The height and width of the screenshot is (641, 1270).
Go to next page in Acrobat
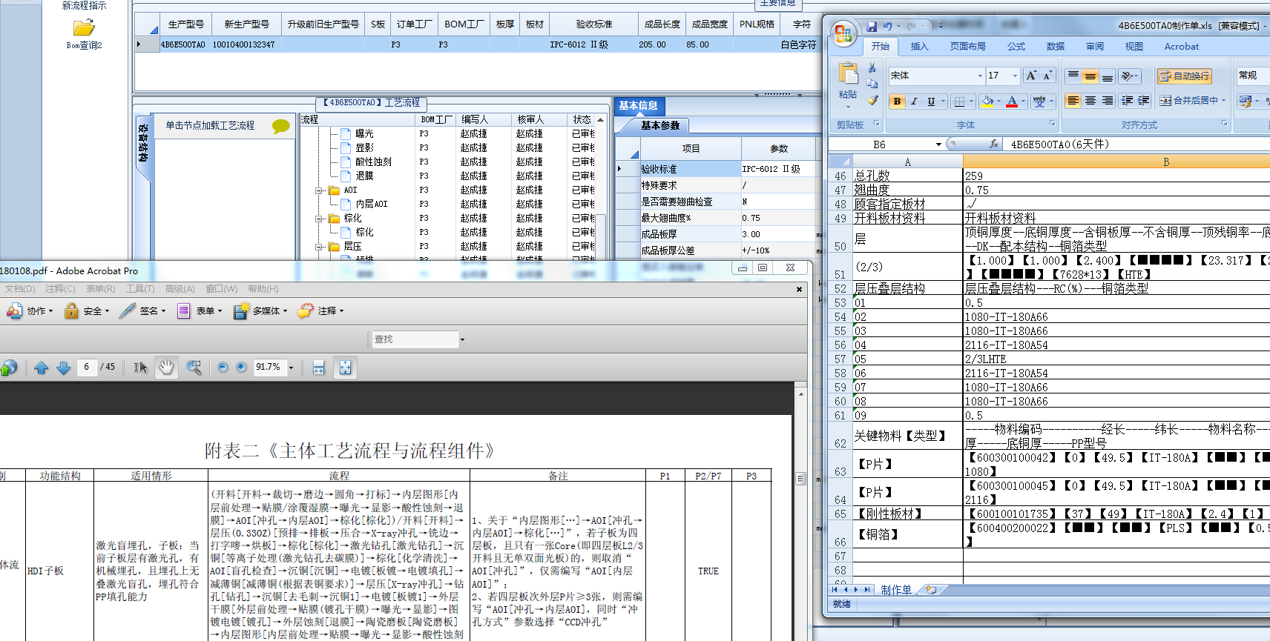64,368
